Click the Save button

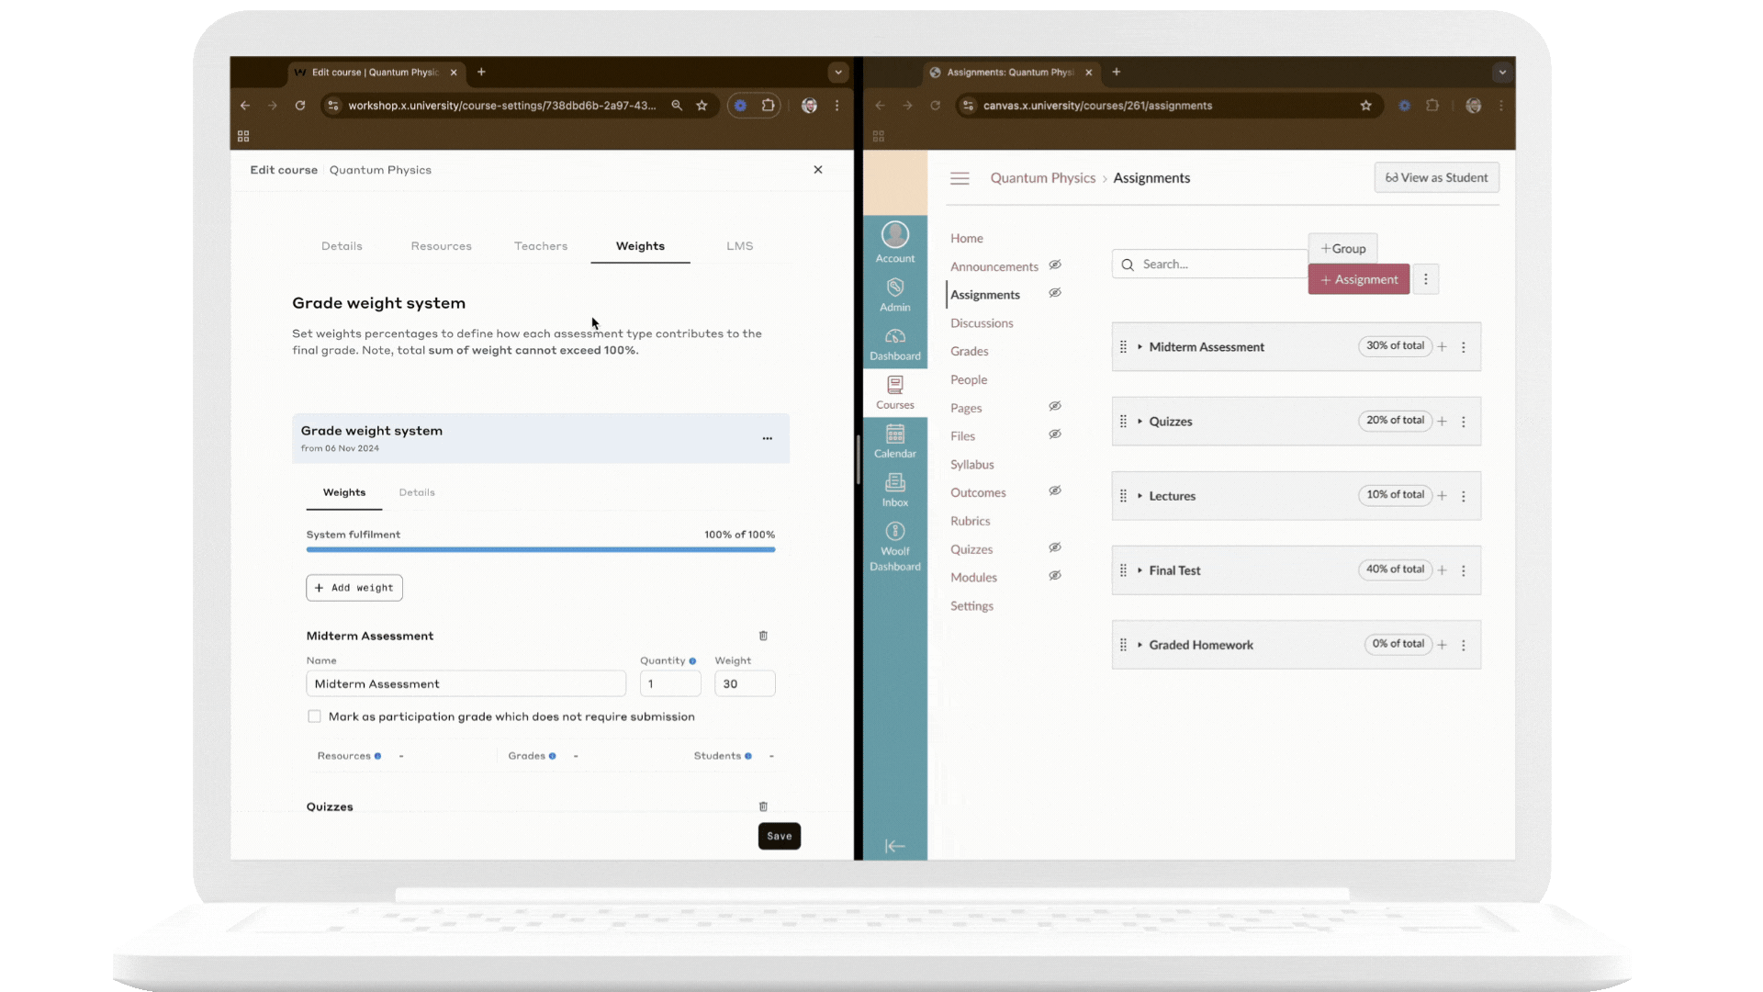click(779, 836)
